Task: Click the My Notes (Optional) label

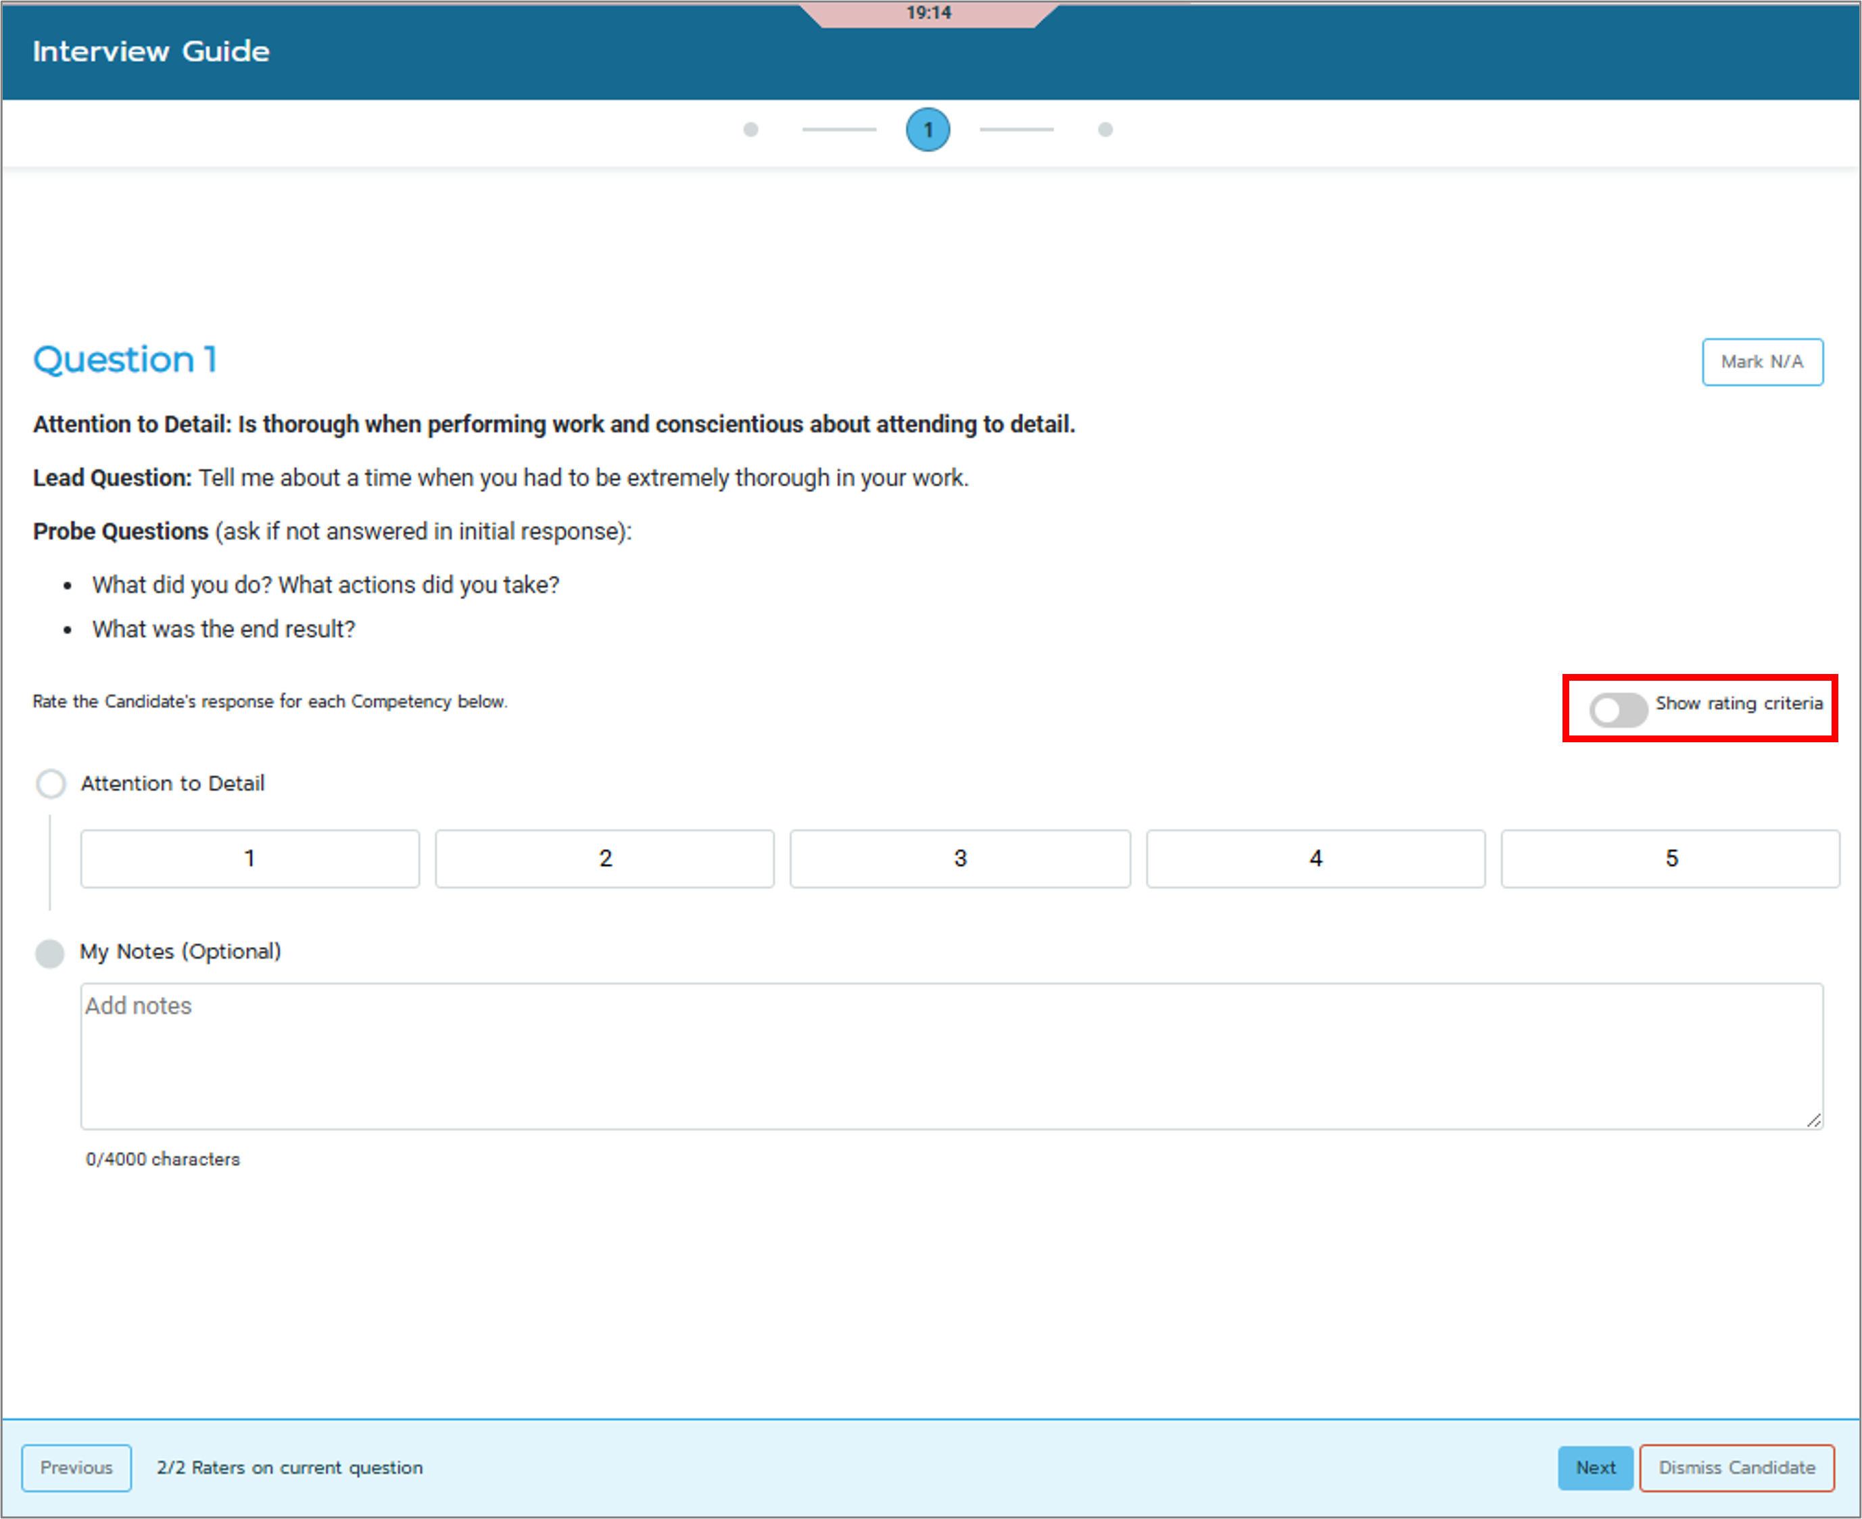Action: click(181, 952)
